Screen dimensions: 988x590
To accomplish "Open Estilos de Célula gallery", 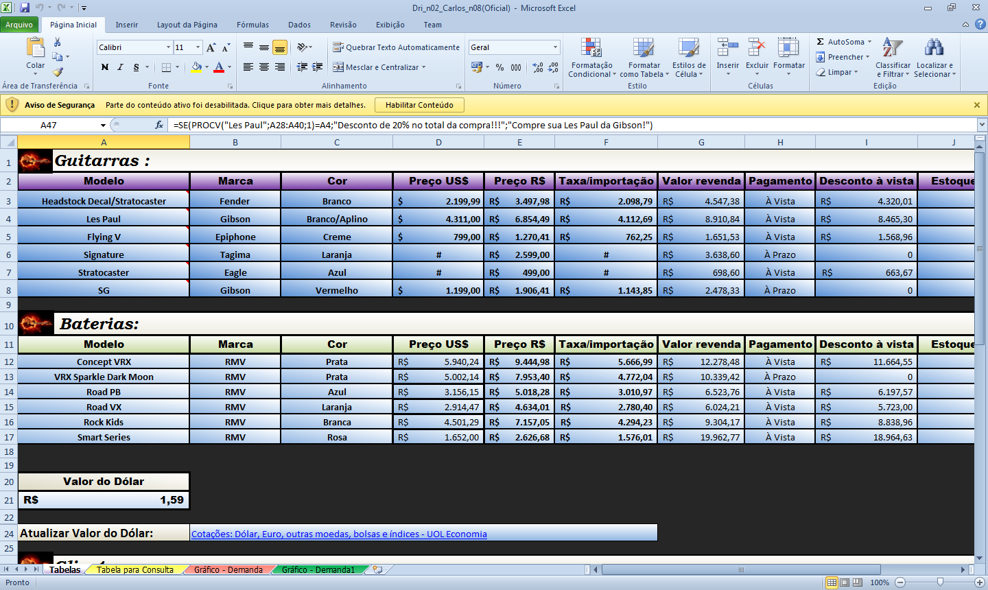I will click(x=689, y=58).
